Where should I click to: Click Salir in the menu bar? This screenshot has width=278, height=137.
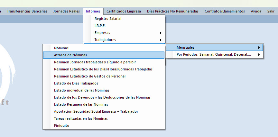[271, 11]
